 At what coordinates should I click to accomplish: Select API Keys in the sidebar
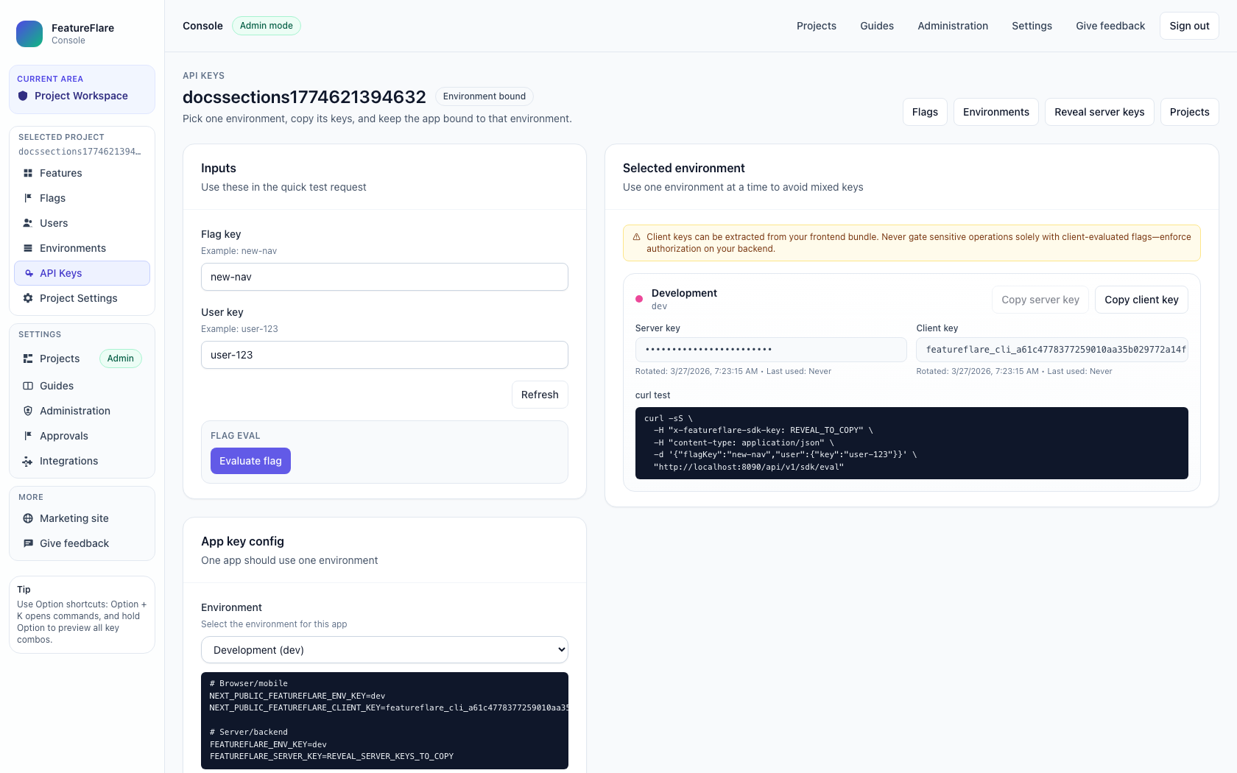pyautogui.click(x=82, y=273)
